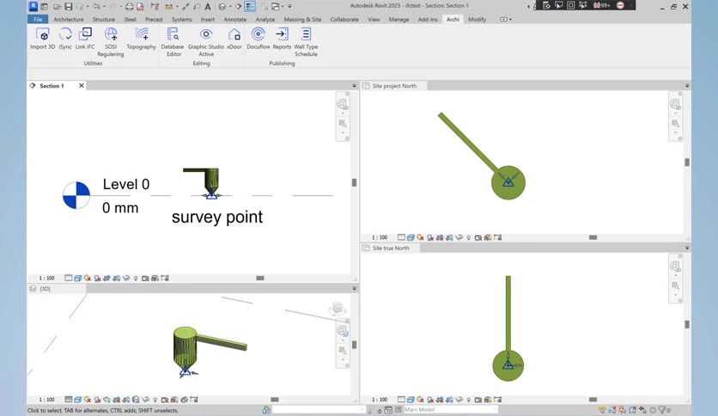Change the 1 : 100 scale in Section 1 view
This screenshot has width=718, height=416.
coord(46,278)
